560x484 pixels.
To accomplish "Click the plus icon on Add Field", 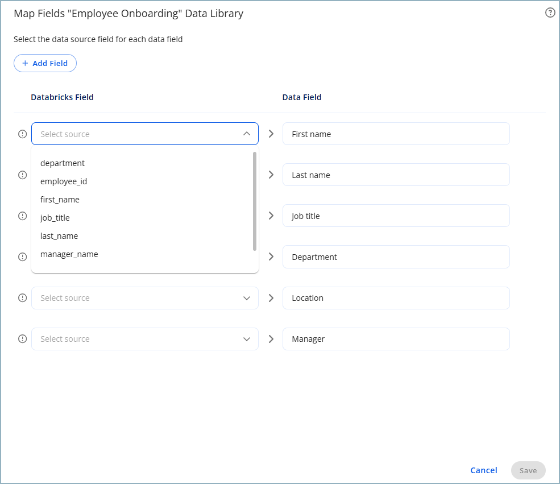I will (x=24, y=63).
